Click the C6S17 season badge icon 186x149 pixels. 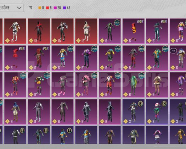pyautogui.click(x=165, y=49)
